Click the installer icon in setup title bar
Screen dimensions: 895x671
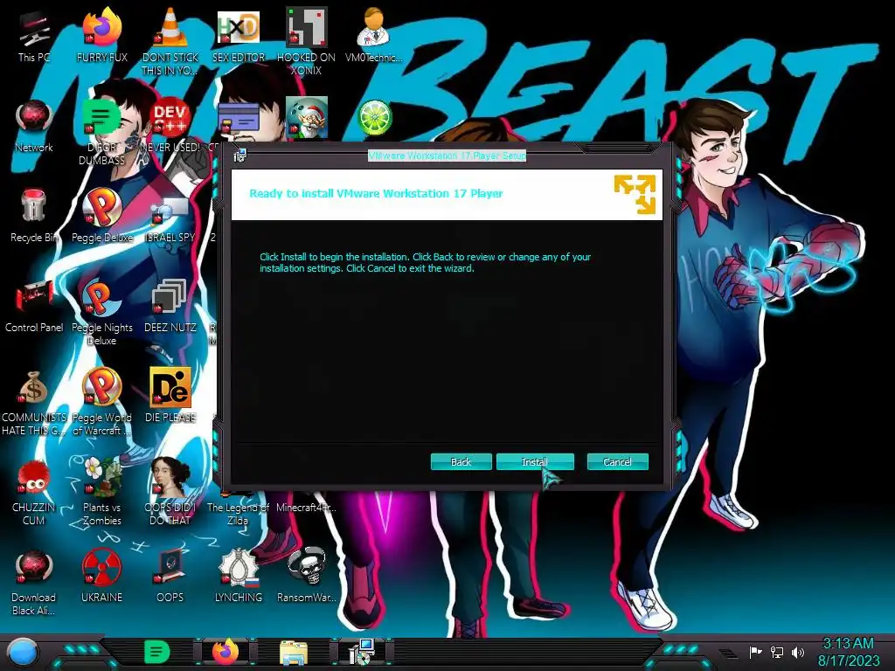tap(239, 156)
